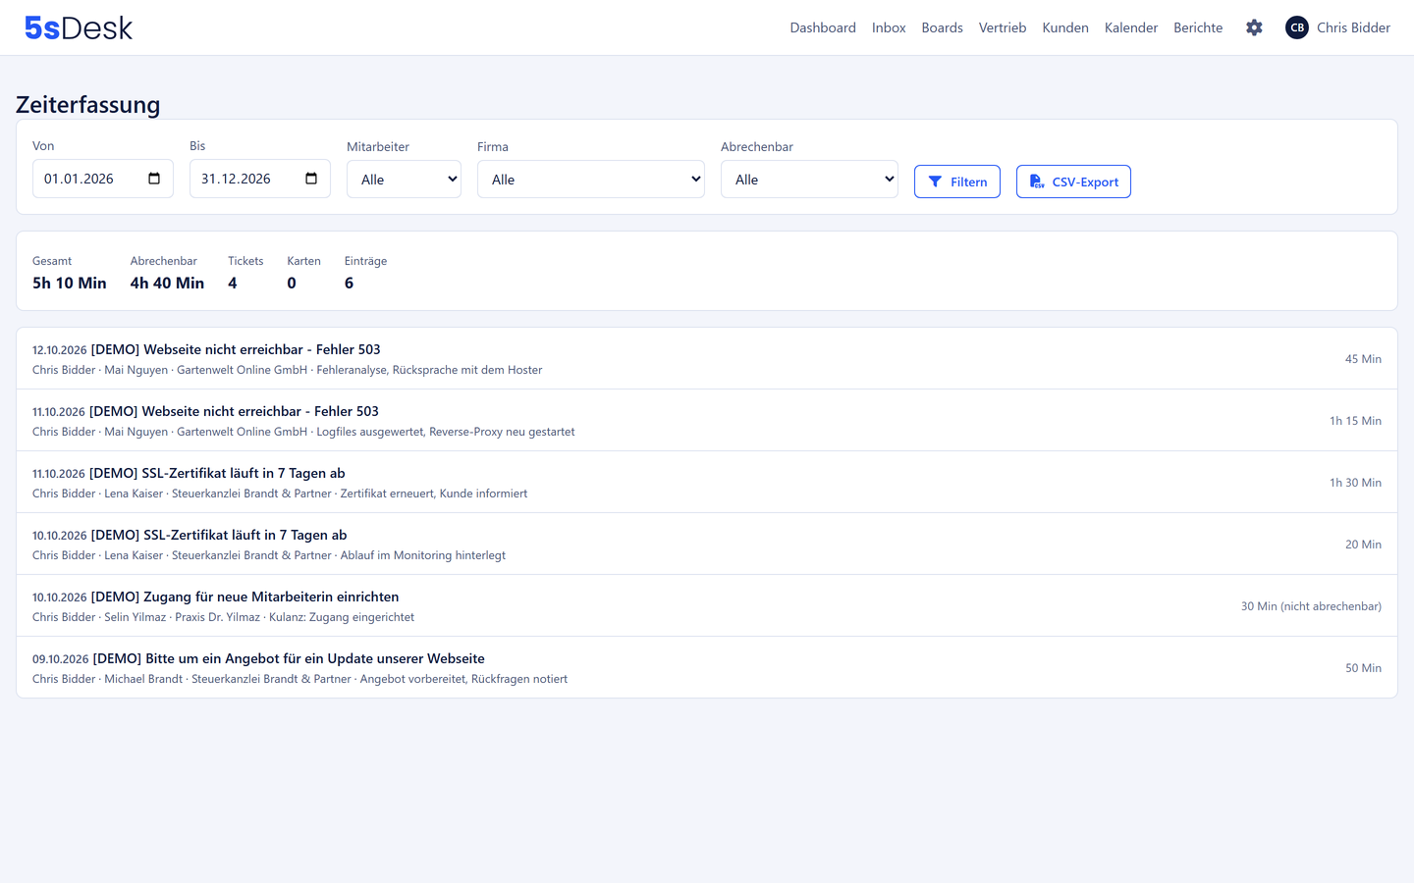The image size is (1414, 883).
Task: Expand the Abrechenbar dropdown
Action: pyautogui.click(x=809, y=180)
